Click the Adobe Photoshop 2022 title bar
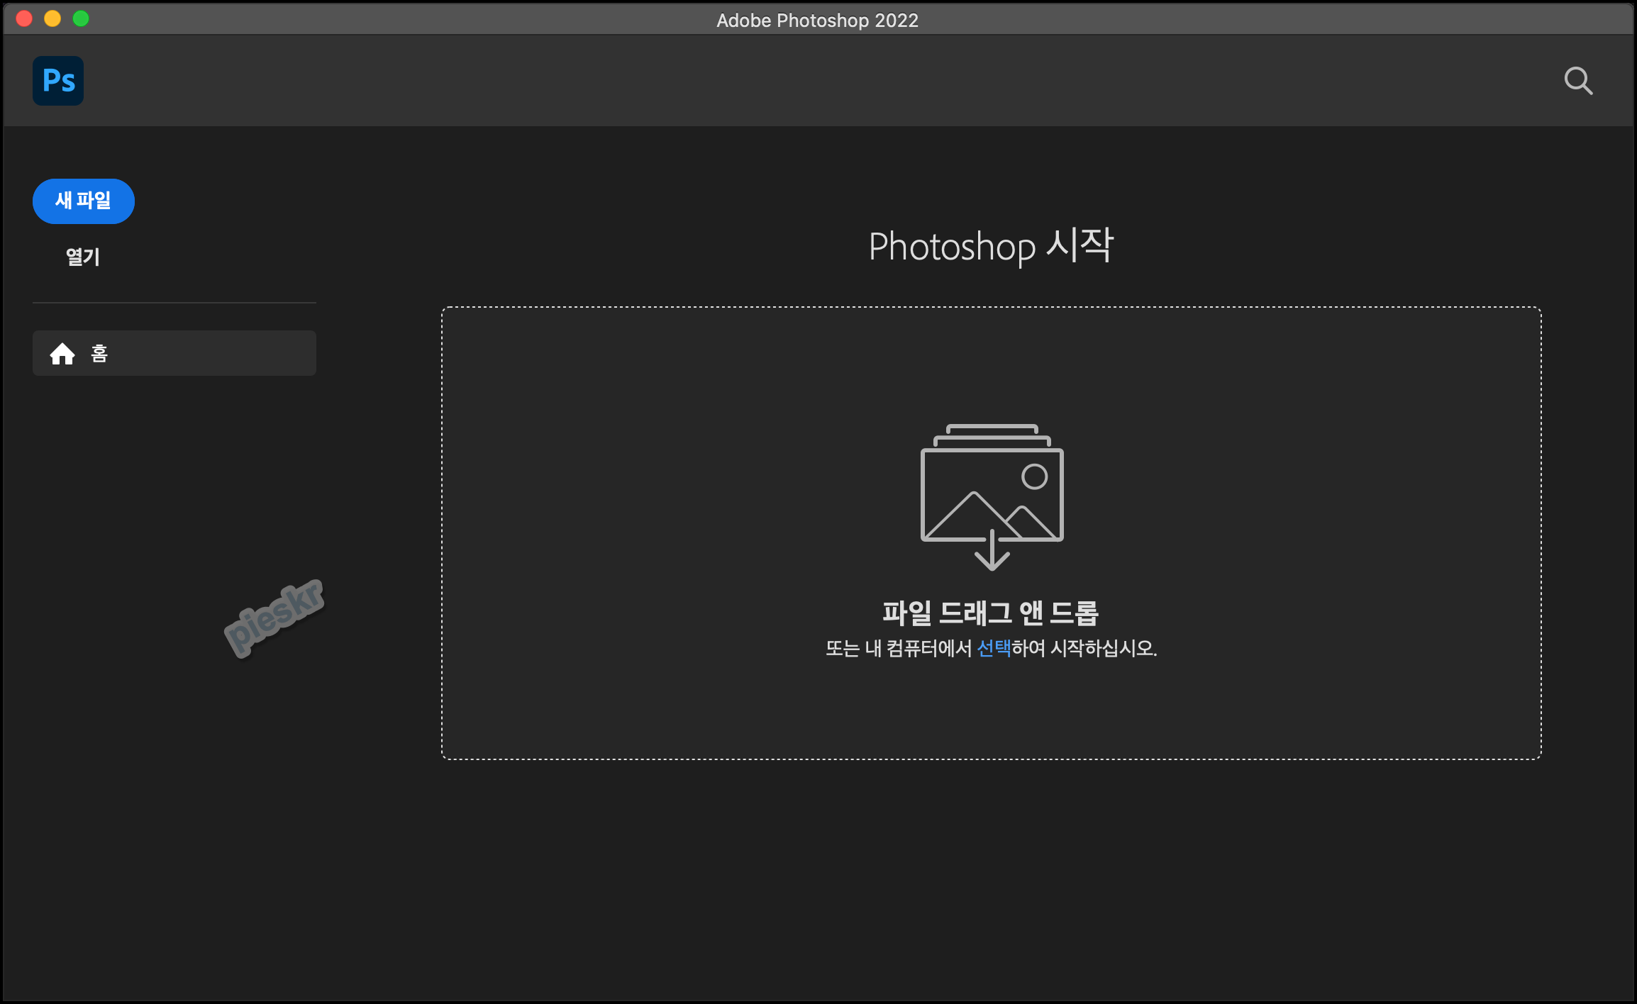This screenshot has width=1637, height=1004. click(x=816, y=19)
